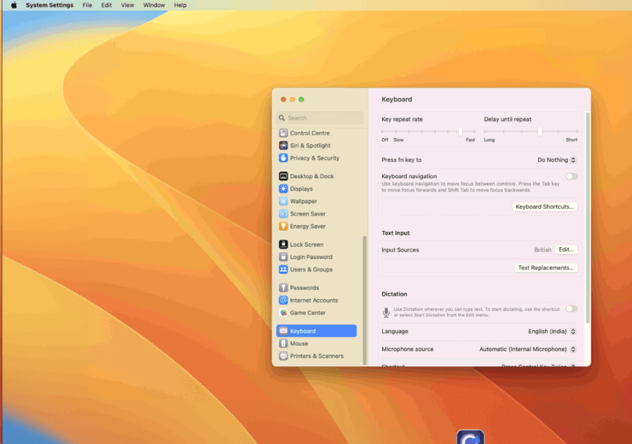Click the Dictation microphone icon
Viewport: 632px width, 444px height.
click(x=386, y=312)
